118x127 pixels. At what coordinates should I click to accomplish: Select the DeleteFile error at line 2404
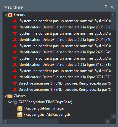(64, 40)
